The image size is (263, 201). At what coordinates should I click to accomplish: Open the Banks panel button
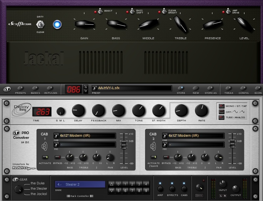35,88
